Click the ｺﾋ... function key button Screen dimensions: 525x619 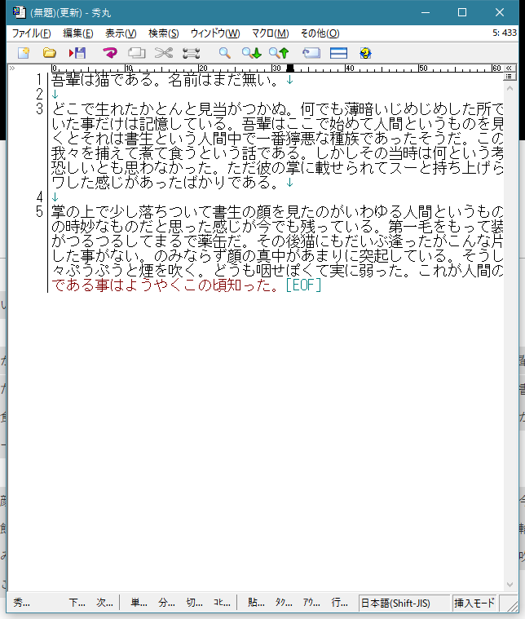(222, 603)
